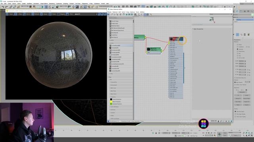The image size is (254, 142).
Task: Toggle the 2.5D Snaps icon
Action: tap(81, 7)
